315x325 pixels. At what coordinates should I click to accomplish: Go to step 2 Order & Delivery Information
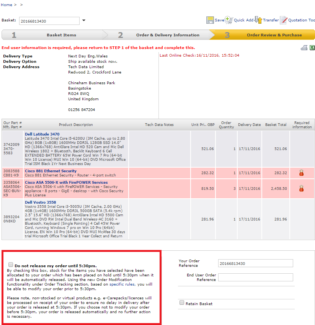pyautogui.click(x=168, y=35)
